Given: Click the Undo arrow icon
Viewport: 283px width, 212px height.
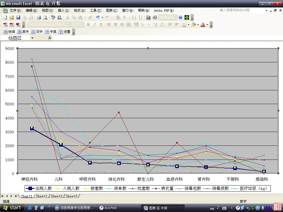Looking at the screenshot, I should pos(98,17).
